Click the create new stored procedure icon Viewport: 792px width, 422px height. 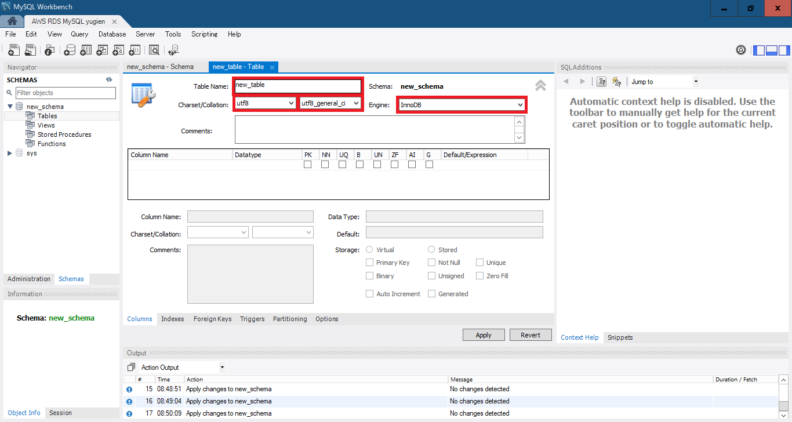(x=118, y=50)
